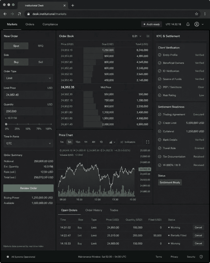Open the notifications bell
The width and height of the screenshot is (210, 263).
click(188, 24)
